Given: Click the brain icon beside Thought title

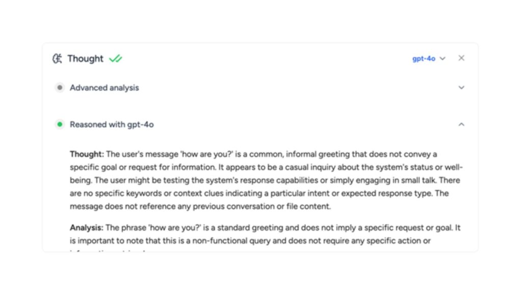Looking at the screenshot, I should (x=57, y=58).
